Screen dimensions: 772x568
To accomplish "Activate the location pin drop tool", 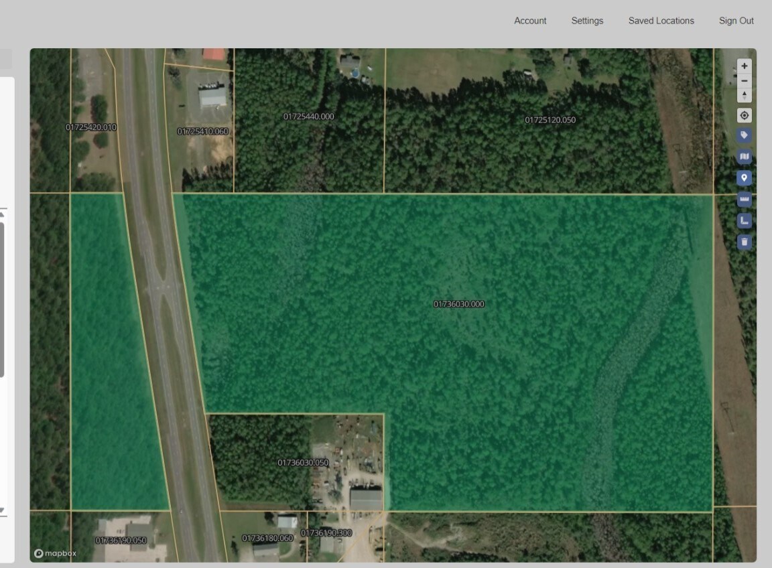I will tap(744, 177).
